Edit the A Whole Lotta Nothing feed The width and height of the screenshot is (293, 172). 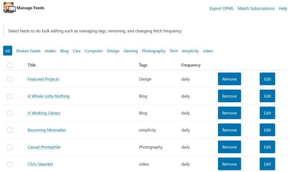(x=267, y=96)
